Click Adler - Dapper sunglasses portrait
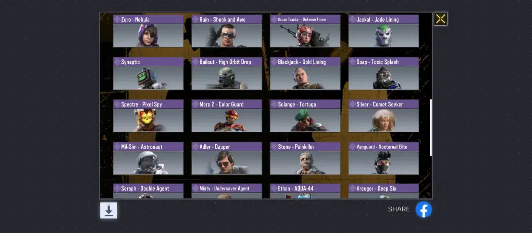532x233 pixels. pos(227,163)
